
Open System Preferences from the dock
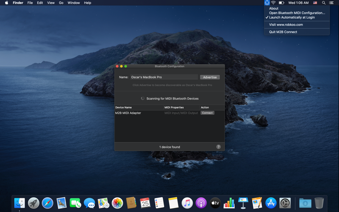[285, 203]
